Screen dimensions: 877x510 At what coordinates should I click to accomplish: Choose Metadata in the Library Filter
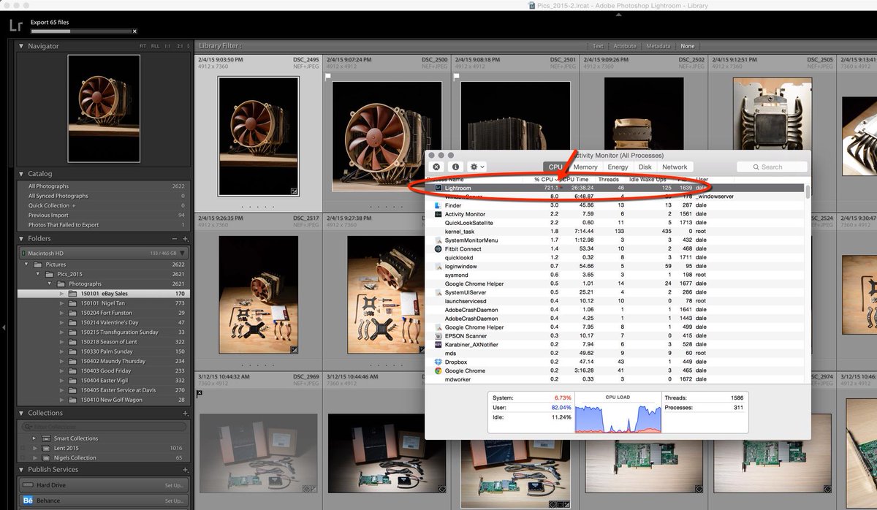coord(658,46)
